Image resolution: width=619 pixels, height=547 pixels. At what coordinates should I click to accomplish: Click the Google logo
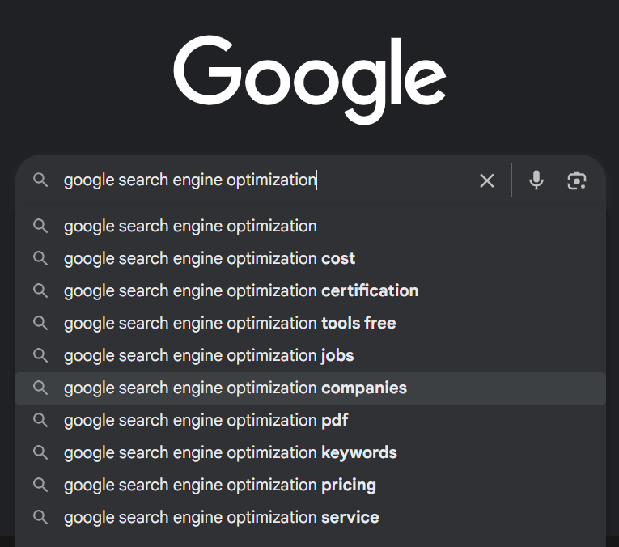point(310,78)
